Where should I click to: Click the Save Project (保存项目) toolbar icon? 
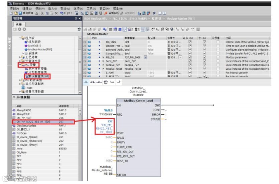20,13
